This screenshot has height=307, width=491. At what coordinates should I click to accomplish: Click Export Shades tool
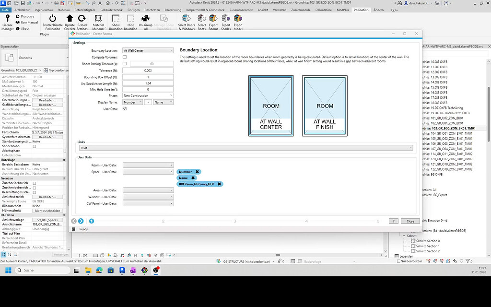click(226, 22)
